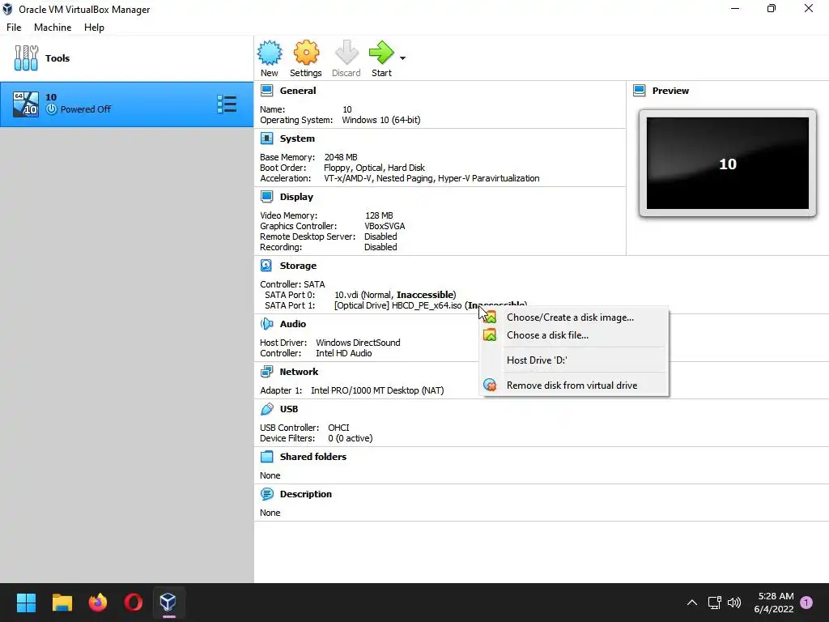Open the USB section header link
Viewport: 829px width, 622px height.
point(289,409)
